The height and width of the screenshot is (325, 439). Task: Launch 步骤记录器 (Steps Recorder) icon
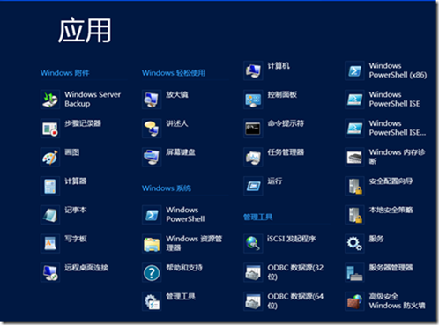[x=50, y=129]
